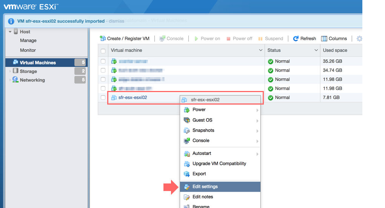The image size is (385, 208).
Task: Click the Create / Register VM button
Action: click(125, 39)
